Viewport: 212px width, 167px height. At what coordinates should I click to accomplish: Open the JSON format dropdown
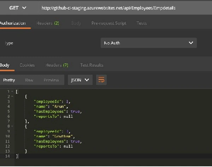80,80
